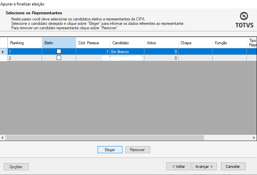This screenshot has width=257, height=175.
Task: Check the Eleito checkbox for Em Branco
Action: [x=59, y=51]
